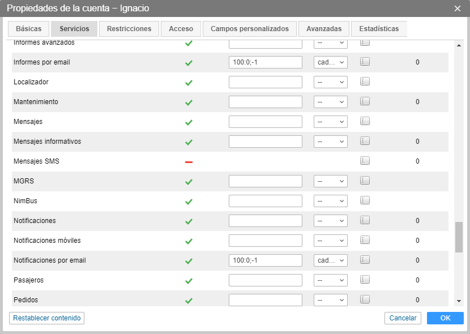Click the info icon in the MGRS row
Image resolution: width=470 pixels, height=334 pixels.
pyautogui.click(x=365, y=181)
